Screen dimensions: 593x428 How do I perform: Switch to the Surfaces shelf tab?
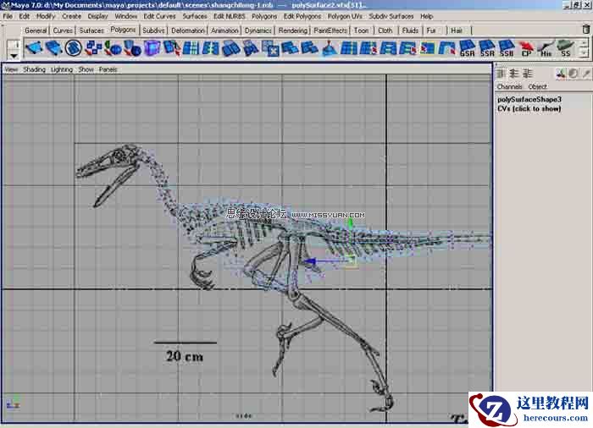click(91, 30)
